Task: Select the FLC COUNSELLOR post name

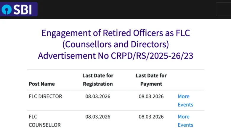Action: tap(44, 121)
